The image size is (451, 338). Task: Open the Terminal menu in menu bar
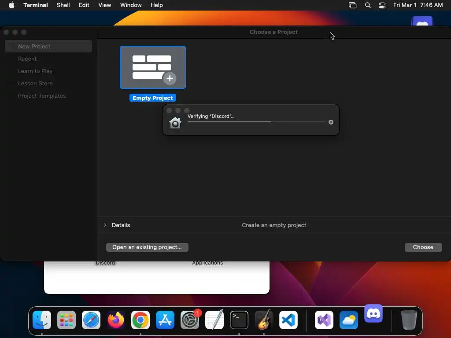click(x=36, y=5)
